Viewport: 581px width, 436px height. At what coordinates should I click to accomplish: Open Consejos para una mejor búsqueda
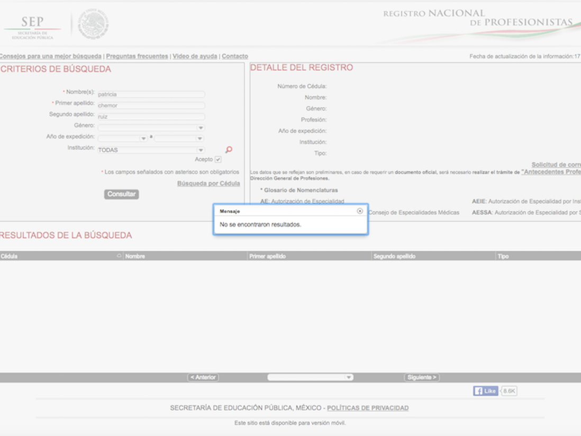pos(51,56)
